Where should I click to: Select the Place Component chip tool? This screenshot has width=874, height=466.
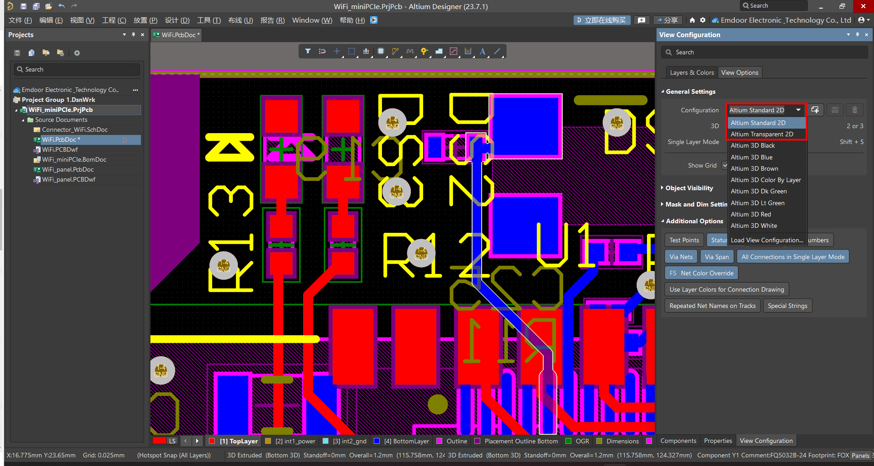pos(381,51)
